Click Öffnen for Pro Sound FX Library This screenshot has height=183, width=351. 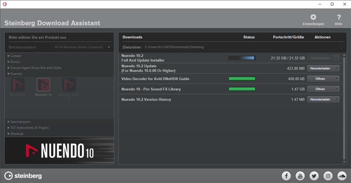pos(320,89)
